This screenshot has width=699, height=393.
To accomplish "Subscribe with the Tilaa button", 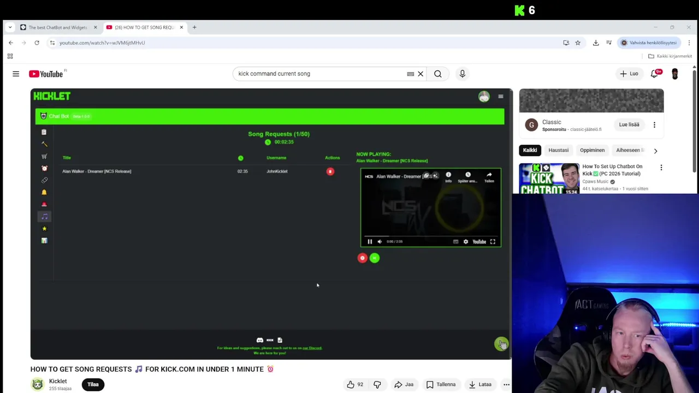I will coord(93,384).
